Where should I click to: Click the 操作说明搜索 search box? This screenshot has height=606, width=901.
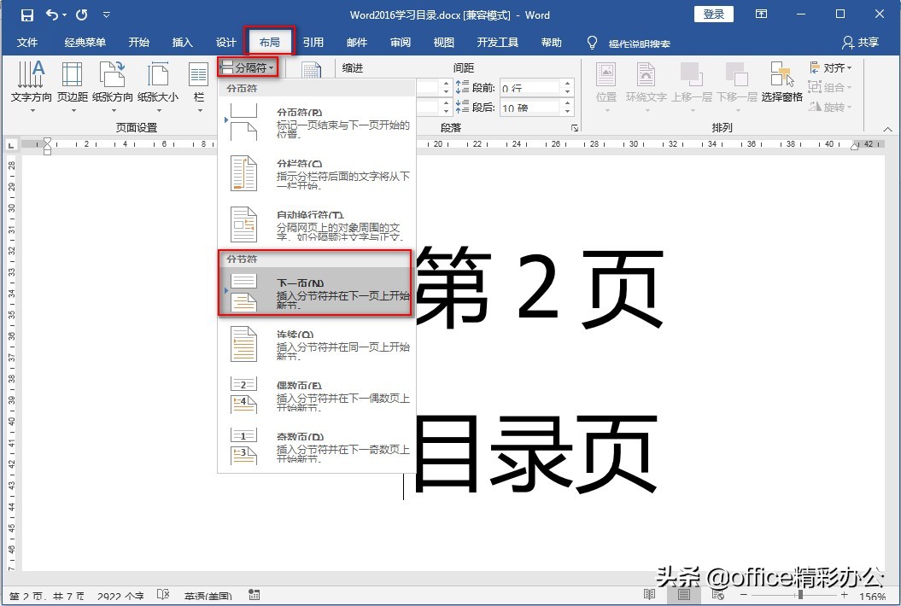pos(639,43)
